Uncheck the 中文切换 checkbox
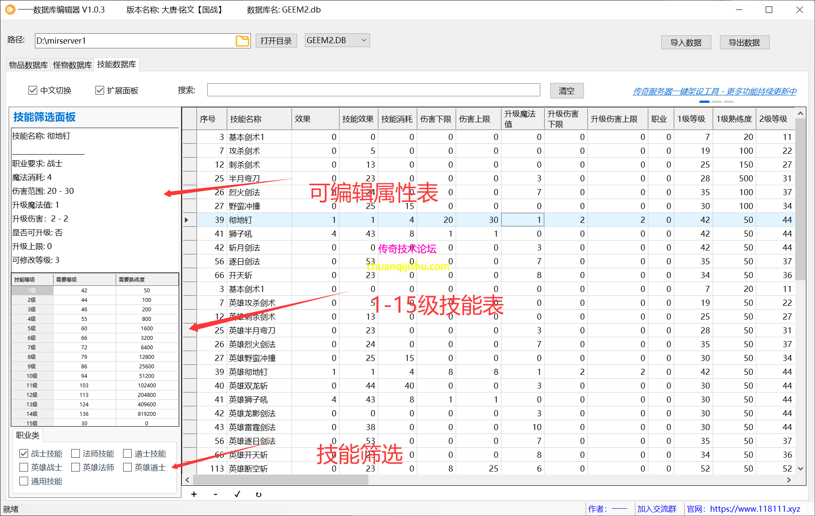 (x=33, y=90)
